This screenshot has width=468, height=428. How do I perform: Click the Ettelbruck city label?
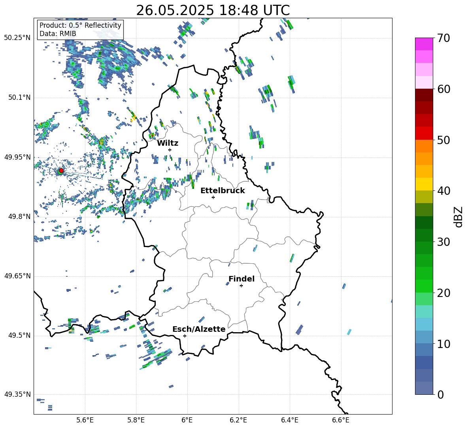pos(223,191)
